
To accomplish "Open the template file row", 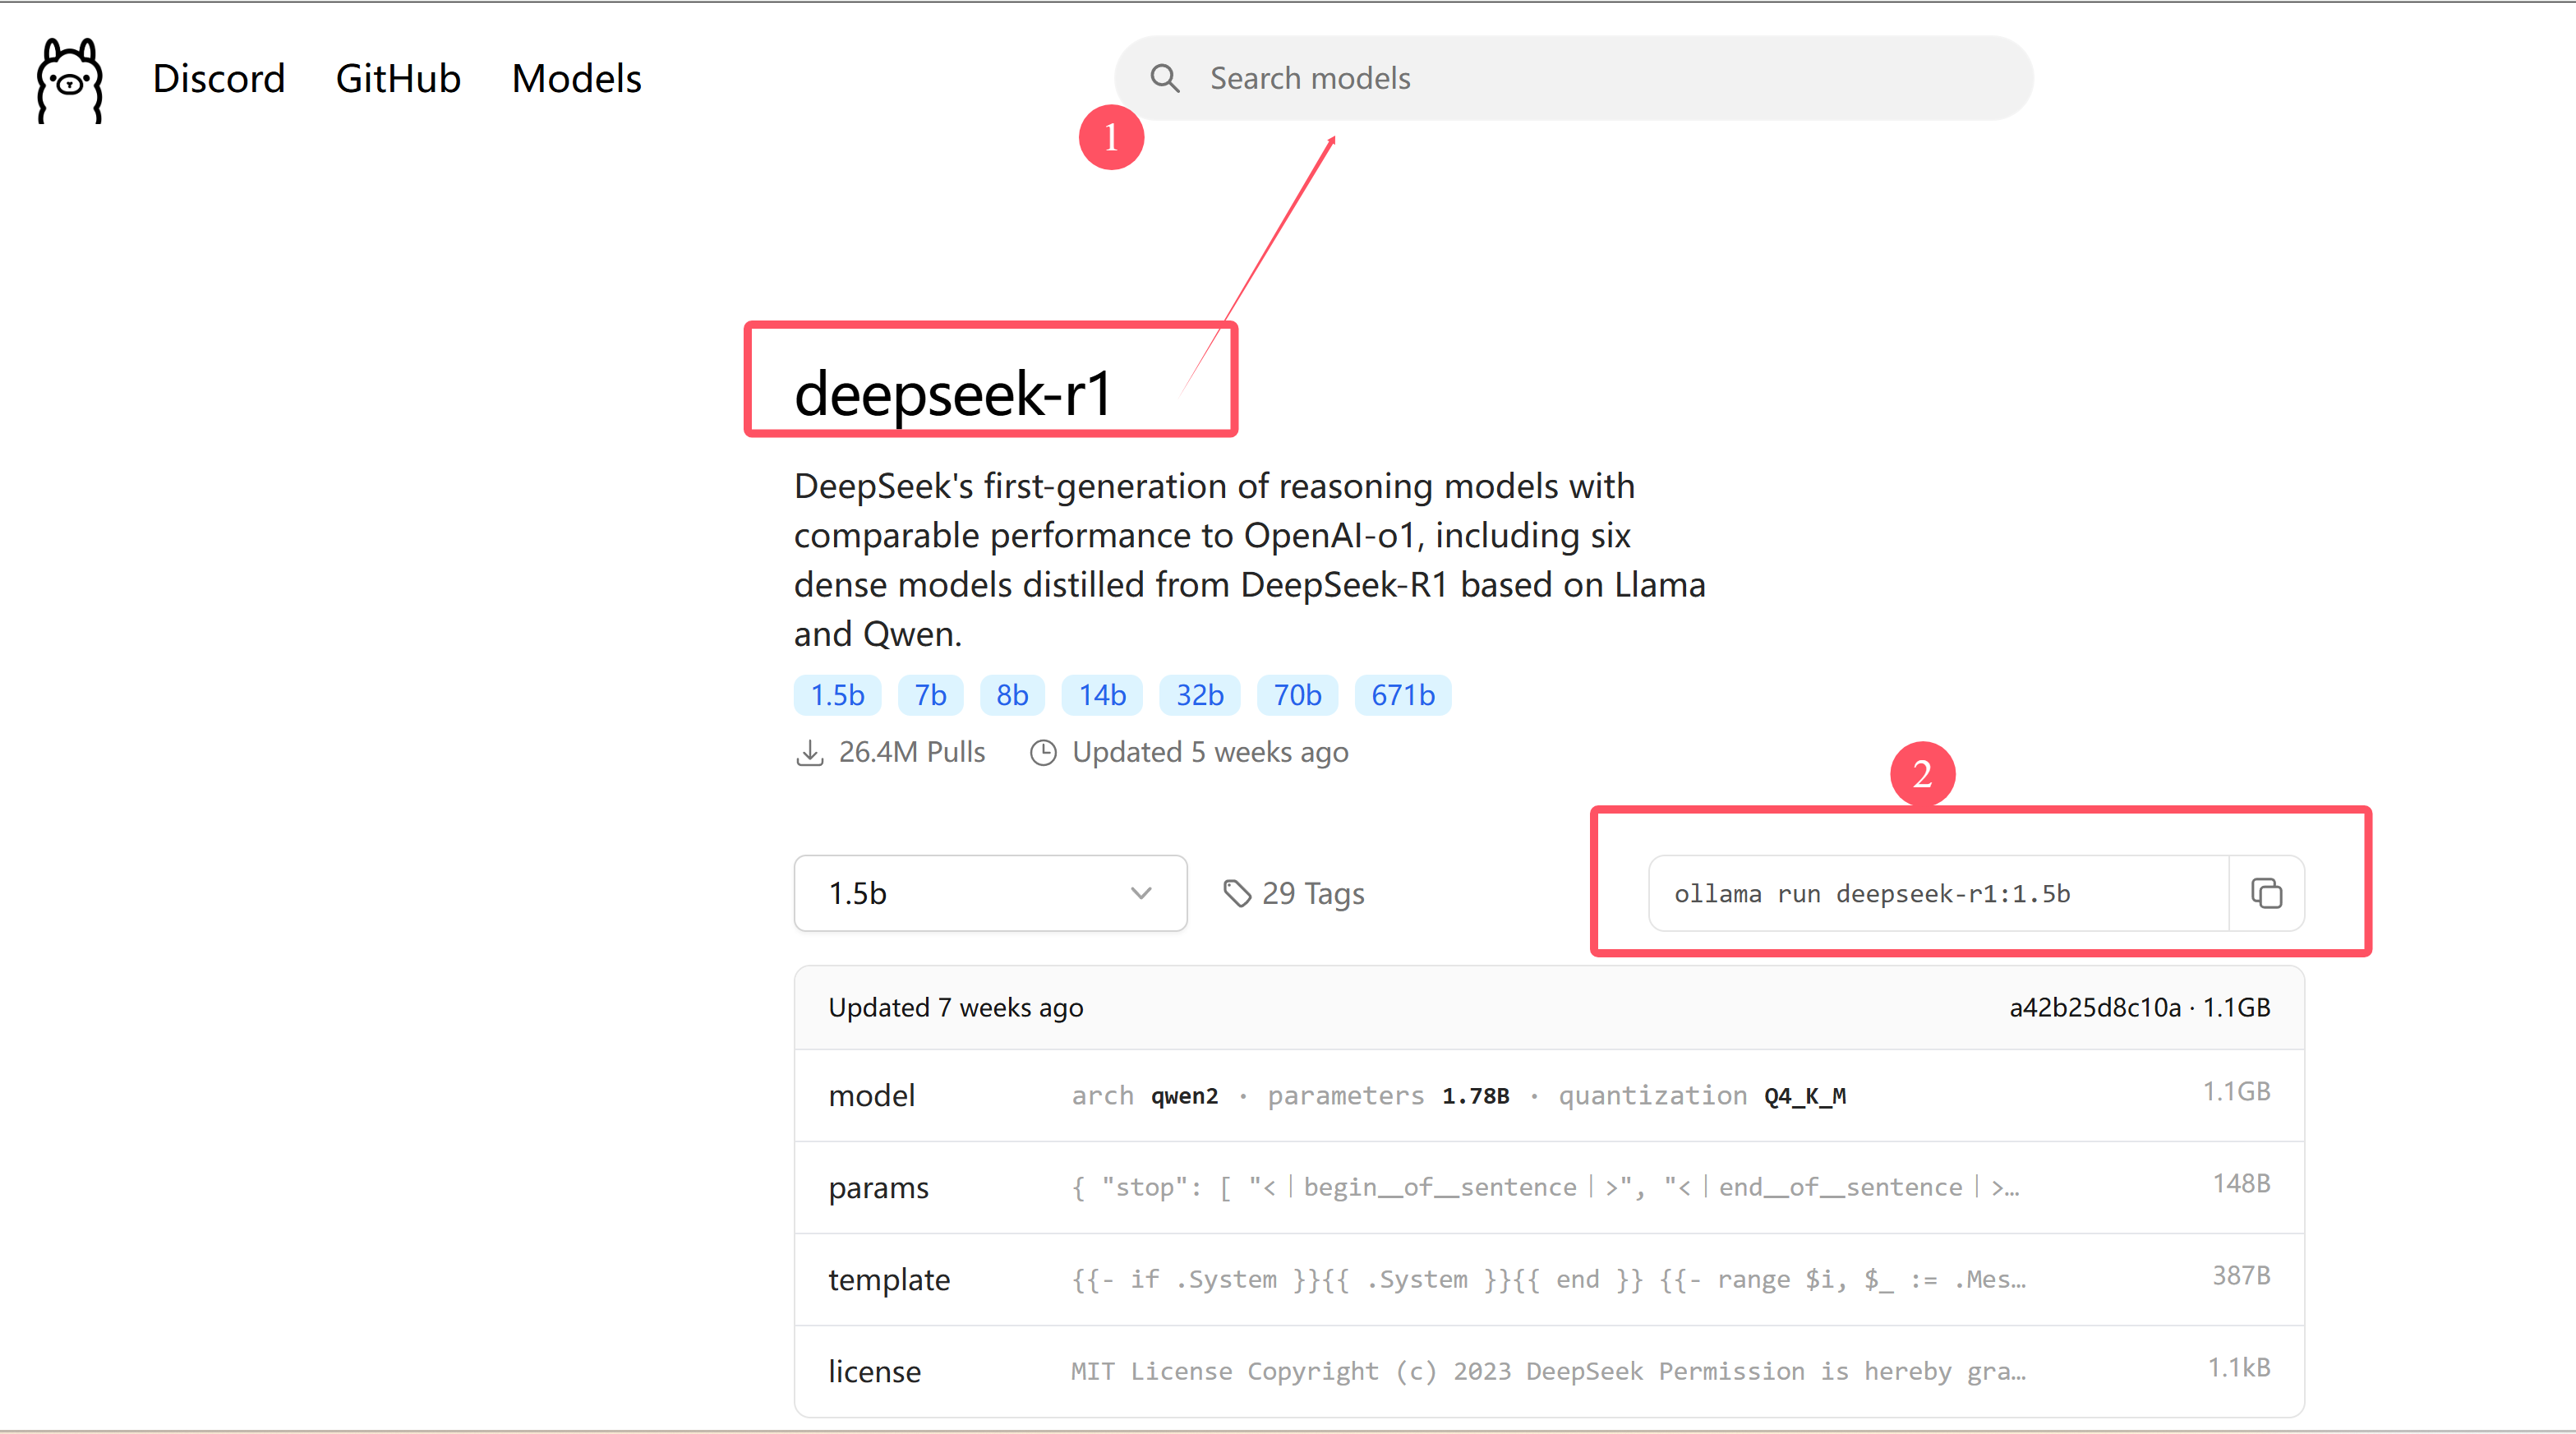I will 1549,1280.
